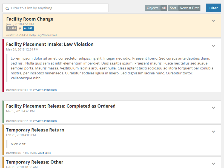The height and width of the screenshot is (168, 224).
Task: Click the Facility Room Change heading
Action: coord(30,19)
